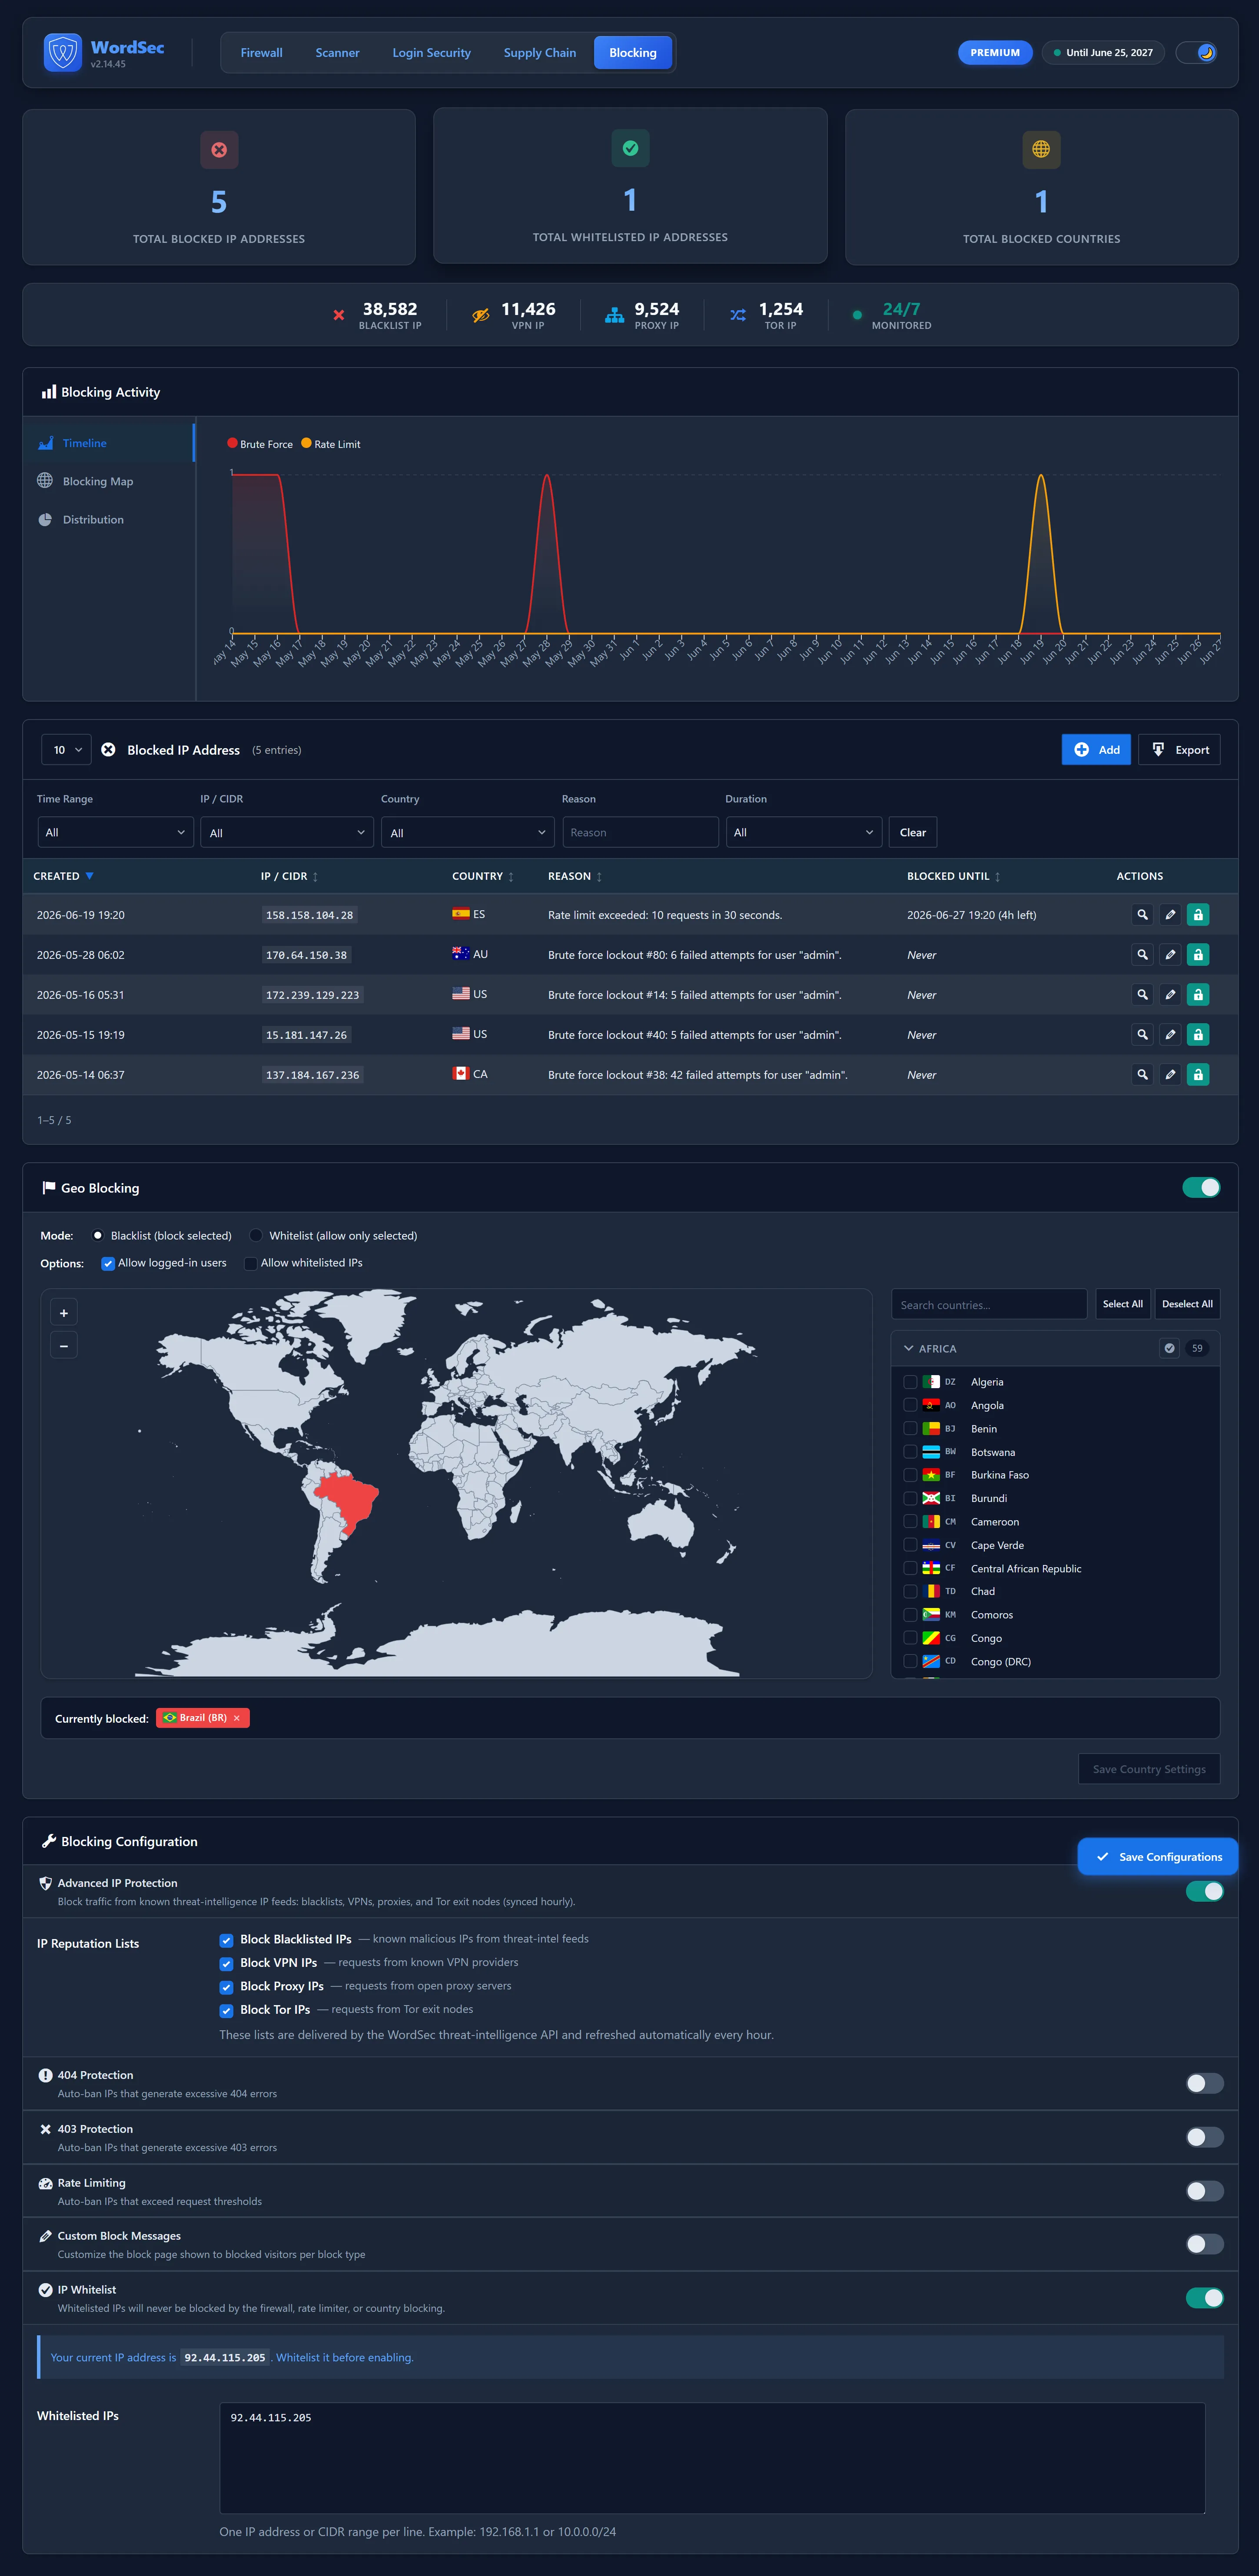This screenshot has width=1259, height=2576.
Task: Unblock 158.158.104.28 with the green lock icon
Action: [1198, 915]
